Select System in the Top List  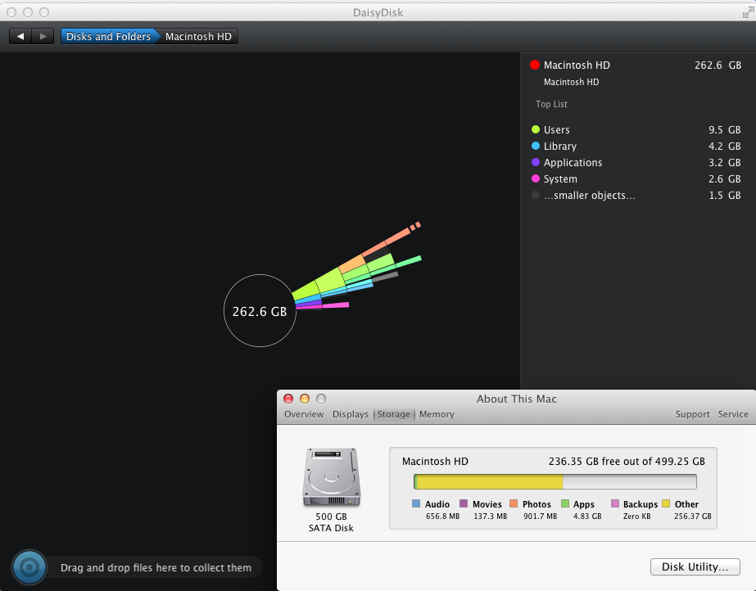636,179
